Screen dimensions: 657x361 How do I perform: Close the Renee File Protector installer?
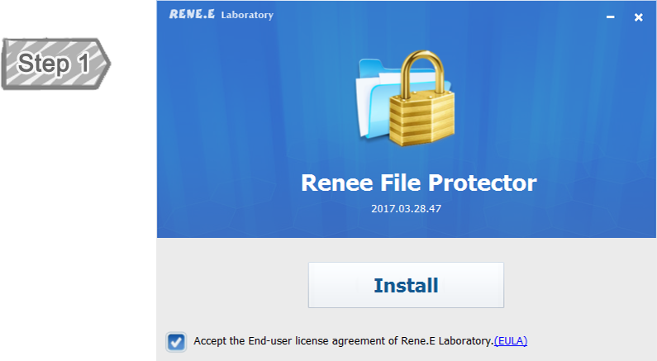[638, 17]
